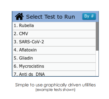Click the word graphically in the caption
This screenshot has height=99, width=109.
click(55, 85)
